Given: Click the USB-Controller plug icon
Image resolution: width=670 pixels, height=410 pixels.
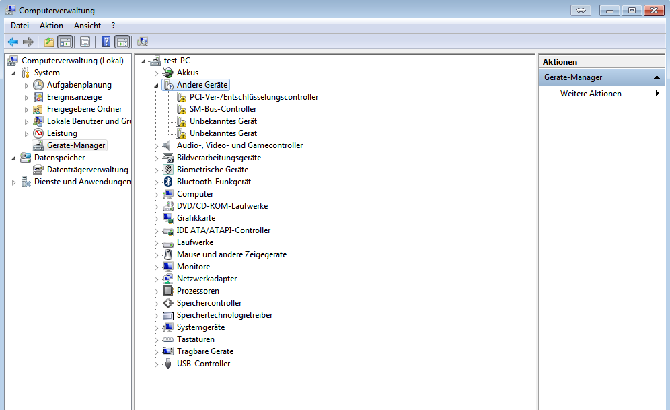Looking at the screenshot, I should click(x=168, y=364).
